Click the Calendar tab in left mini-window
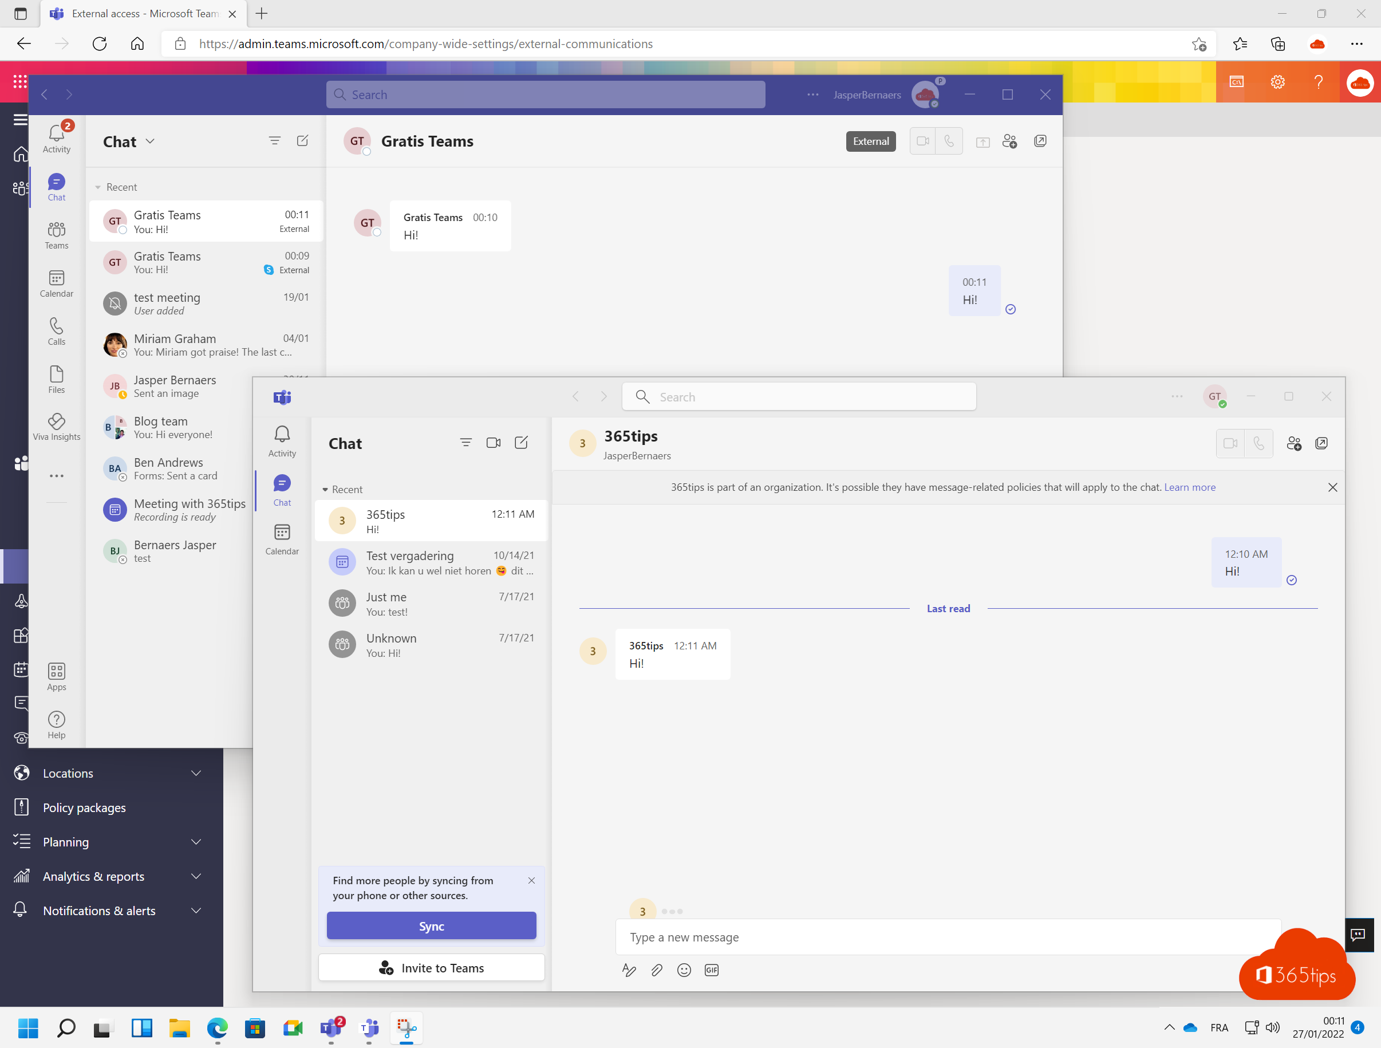 pyautogui.click(x=282, y=537)
